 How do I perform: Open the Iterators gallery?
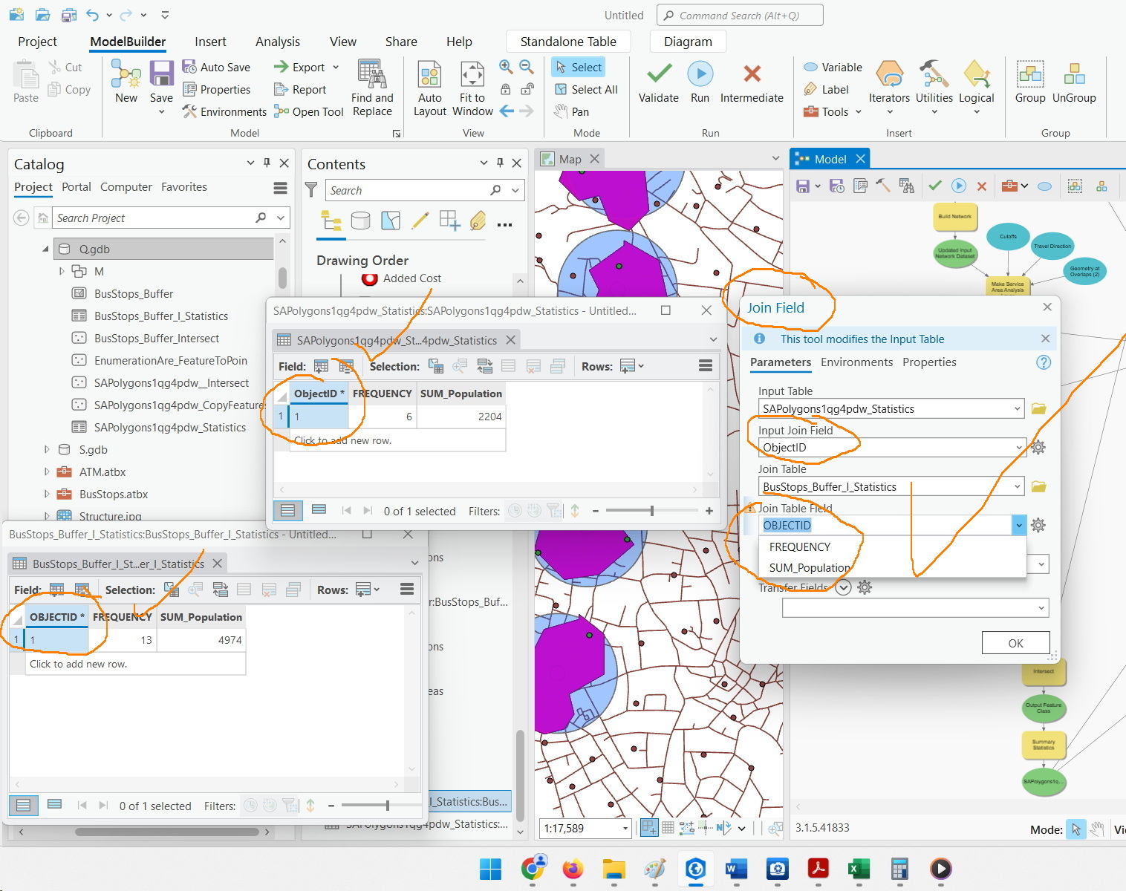click(889, 84)
